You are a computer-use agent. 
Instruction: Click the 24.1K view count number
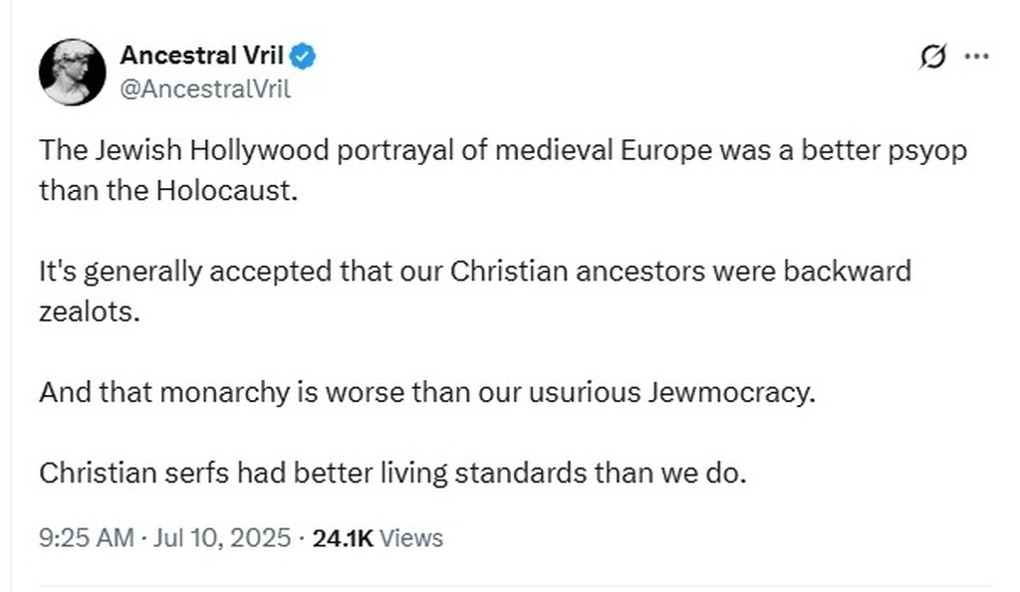(343, 538)
